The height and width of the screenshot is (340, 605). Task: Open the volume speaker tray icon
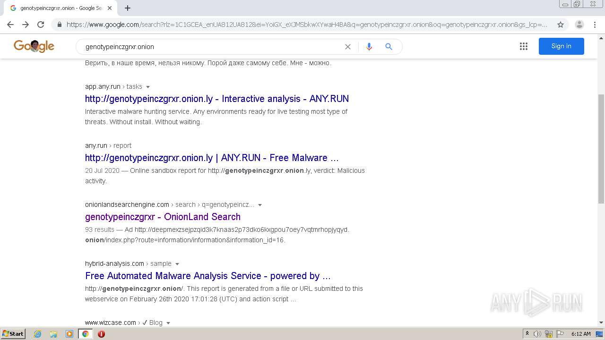(x=537, y=334)
